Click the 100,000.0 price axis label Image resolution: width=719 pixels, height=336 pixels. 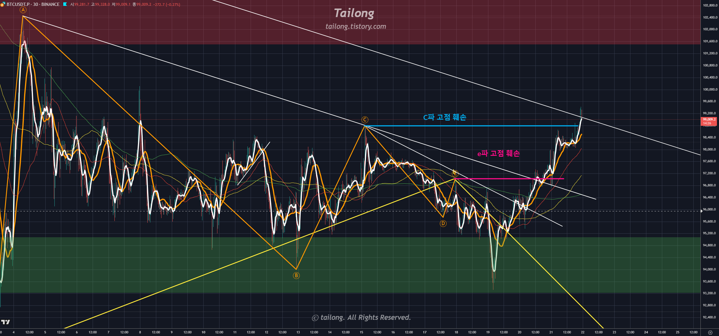point(710,89)
